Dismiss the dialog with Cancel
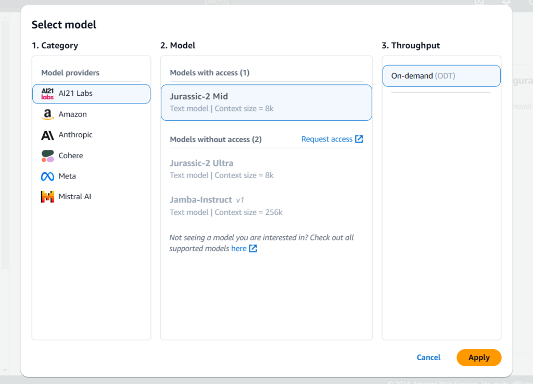Viewport: 533px width, 384px height. 428,357
